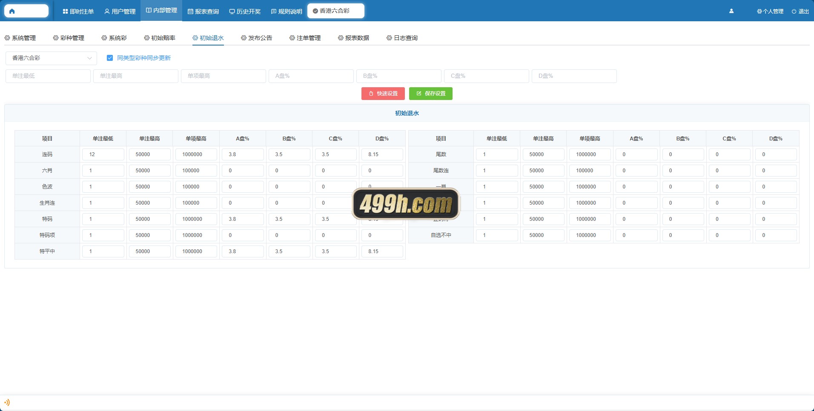Open 历史开奖 in top navigation
814x411 pixels.
click(245, 11)
